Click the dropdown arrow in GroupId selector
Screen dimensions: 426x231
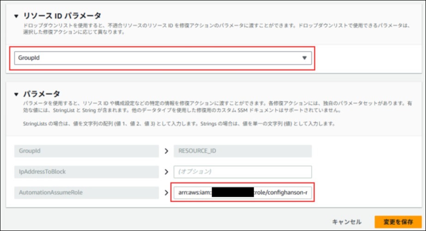point(304,58)
